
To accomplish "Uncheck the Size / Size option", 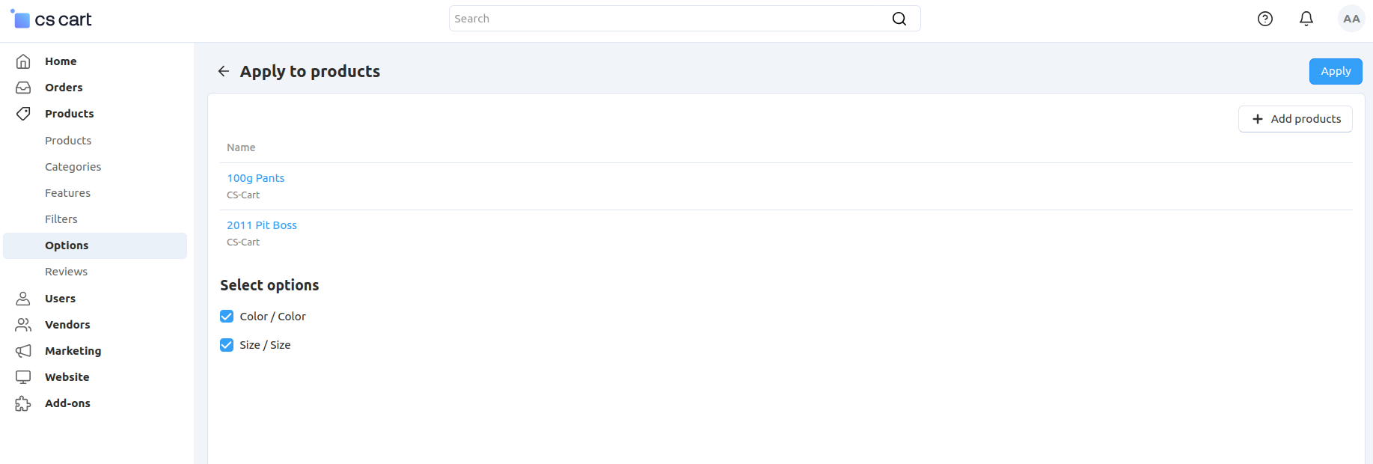I will [x=227, y=345].
